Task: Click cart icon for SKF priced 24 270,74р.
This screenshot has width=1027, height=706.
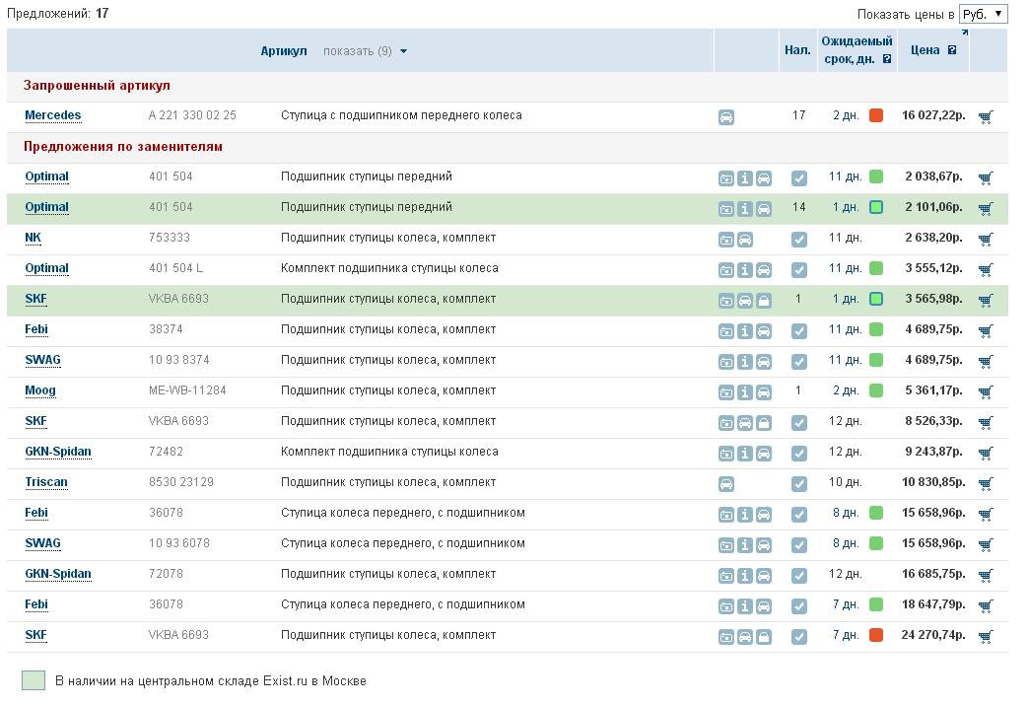Action: pos(986,637)
